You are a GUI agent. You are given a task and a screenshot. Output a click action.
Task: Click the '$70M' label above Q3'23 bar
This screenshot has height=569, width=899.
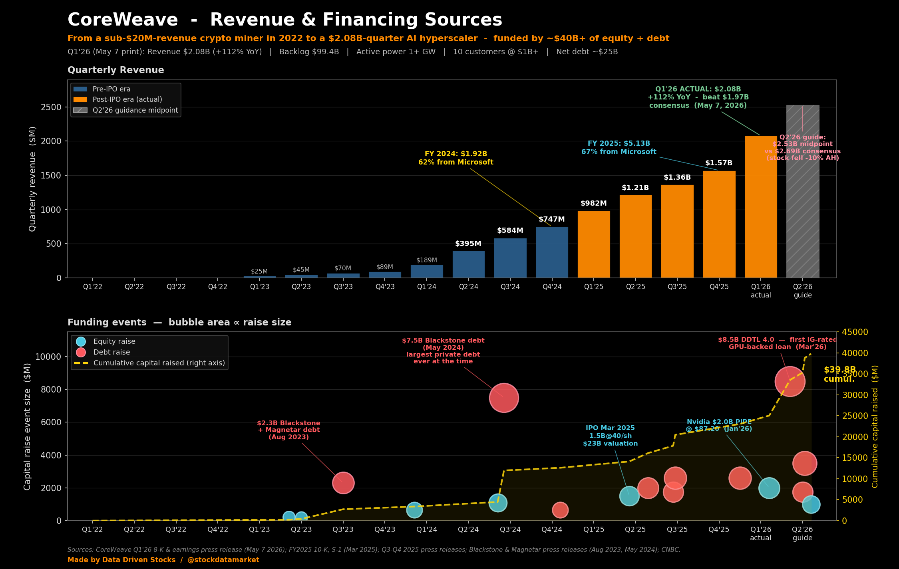(x=343, y=268)
